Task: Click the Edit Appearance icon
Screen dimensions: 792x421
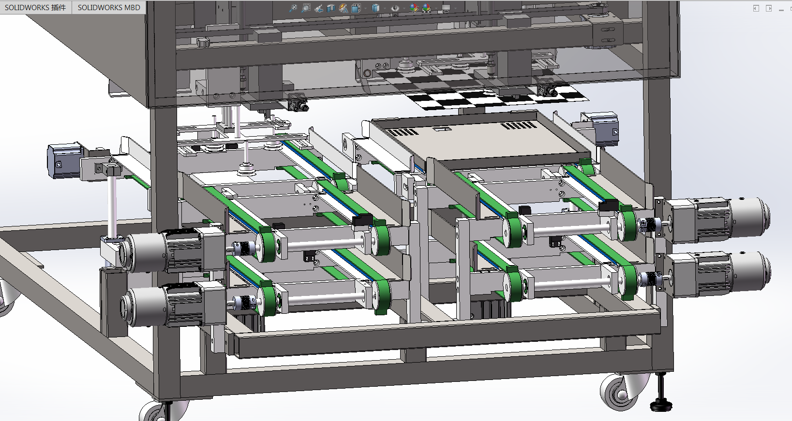Action: (414, 8)
